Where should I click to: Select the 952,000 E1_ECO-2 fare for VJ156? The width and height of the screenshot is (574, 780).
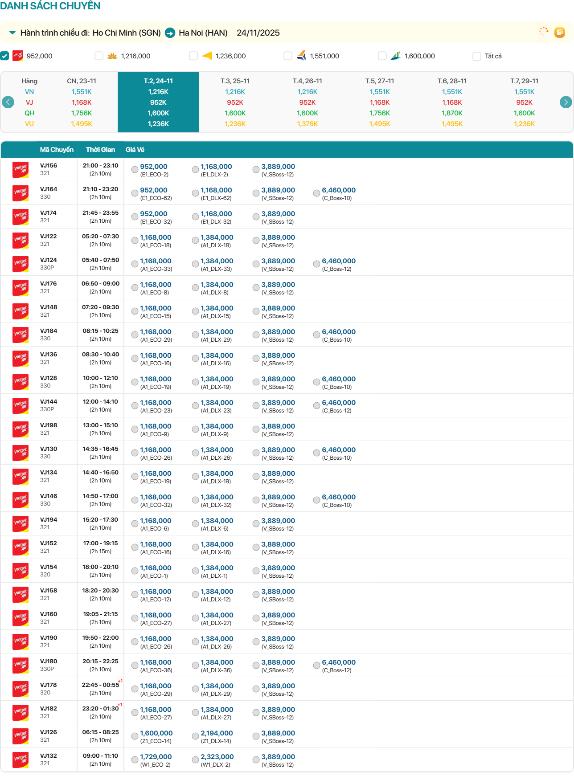[135, 169]
